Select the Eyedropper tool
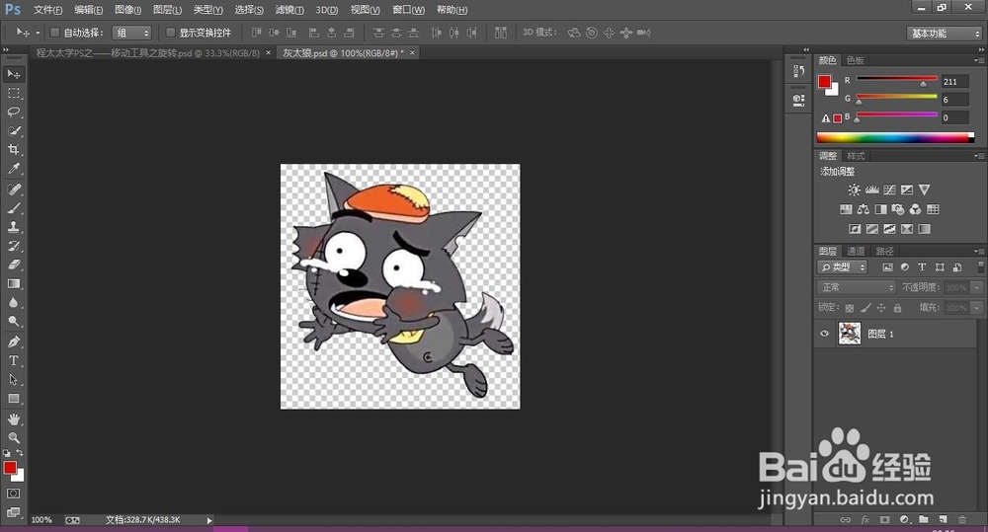Screen dimensions: 988x532 tap(13, 169)
